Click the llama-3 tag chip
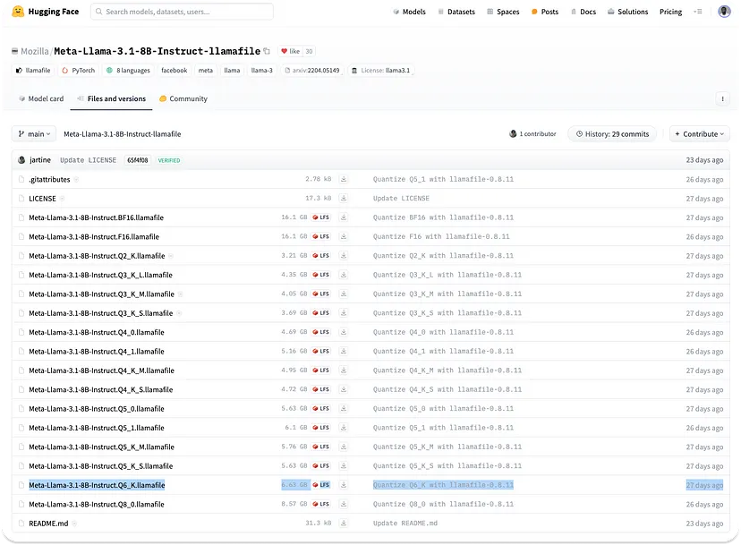 pos(262,71)
